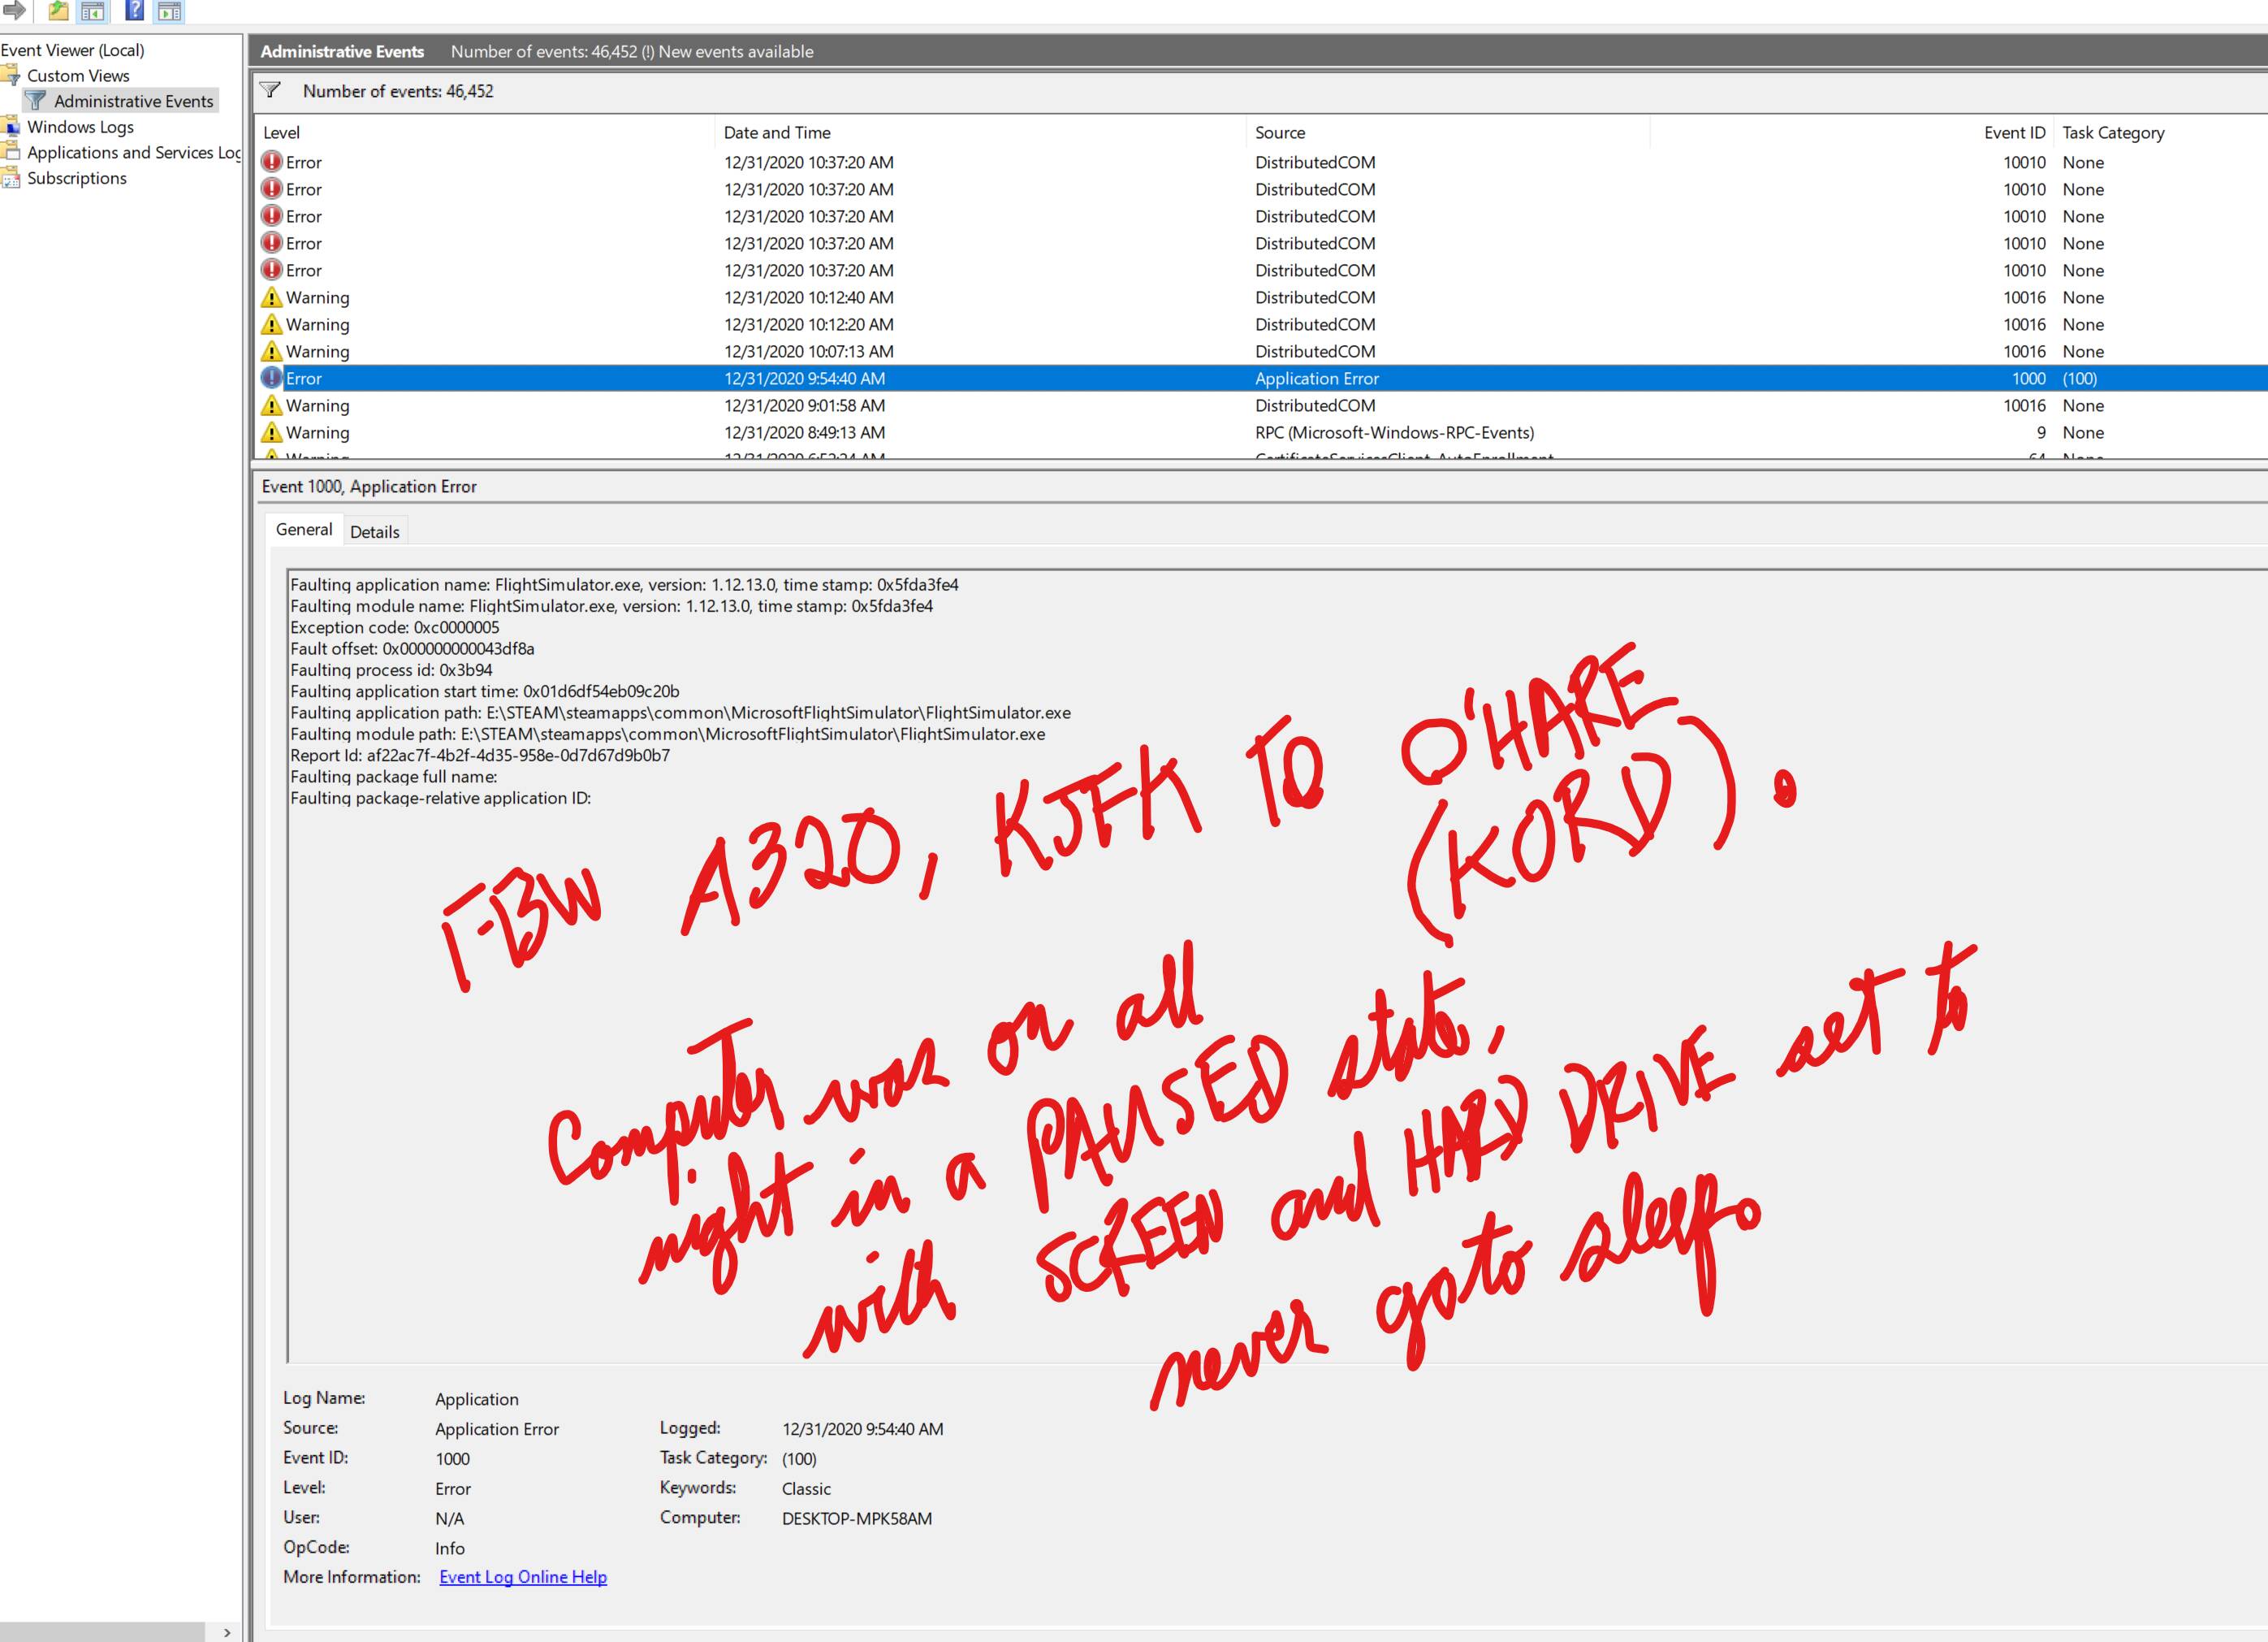Screen dimensions: 2268x1642
Task: Select the Windows Logs folder icon
Action: point(11,126)
